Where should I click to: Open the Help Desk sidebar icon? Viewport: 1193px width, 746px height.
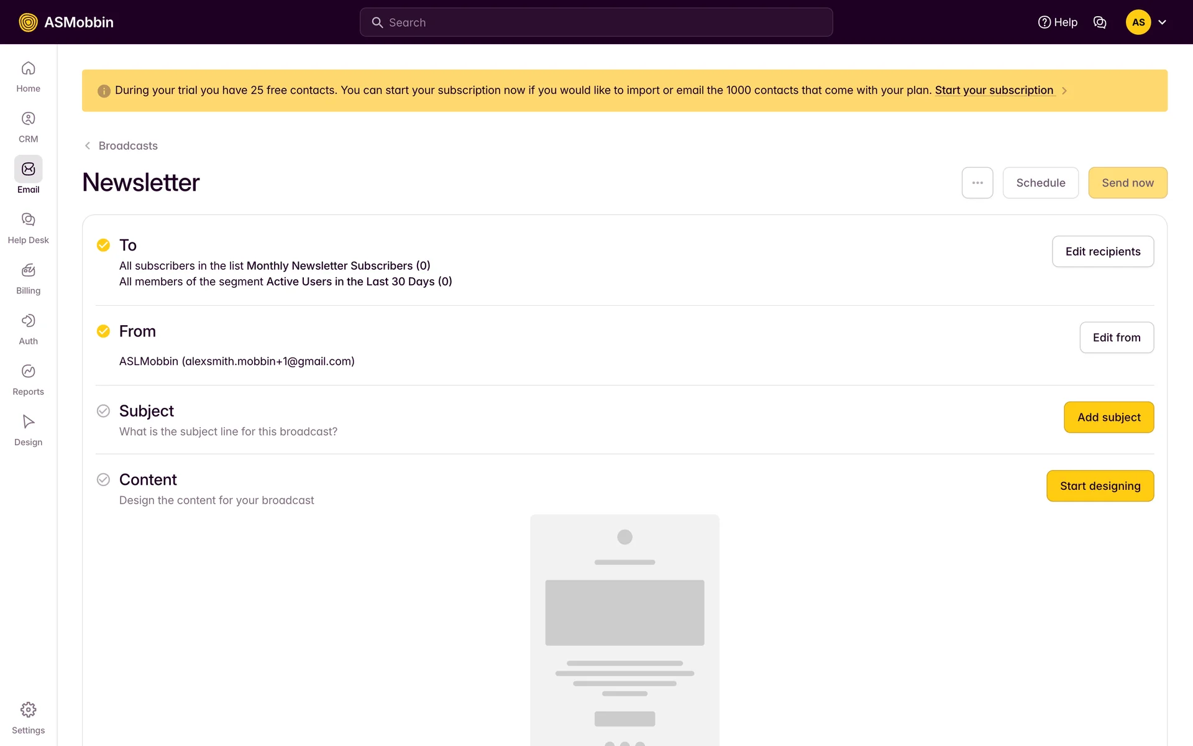pos(28,219)
